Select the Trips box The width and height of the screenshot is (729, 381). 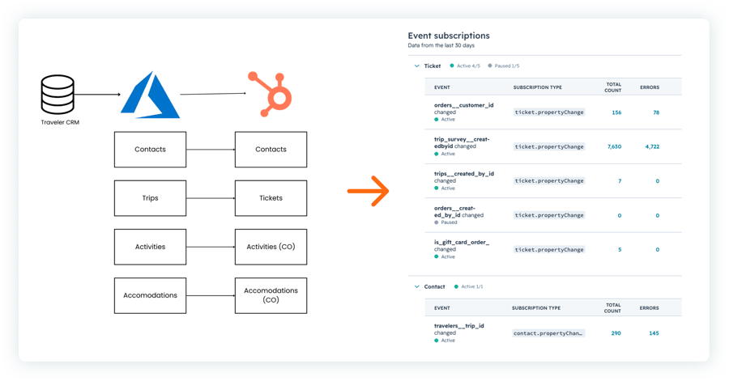tap(150, 198)
